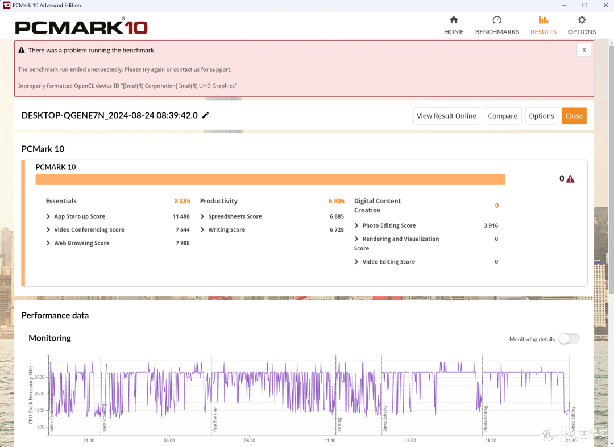The width and height of the screenshot is (614, 447).
Task: Click the Productivity score 6 806
Action: tap(337, 201)
